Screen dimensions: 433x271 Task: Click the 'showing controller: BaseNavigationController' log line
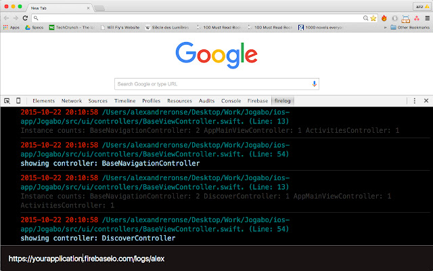click(x=110, y=163)
